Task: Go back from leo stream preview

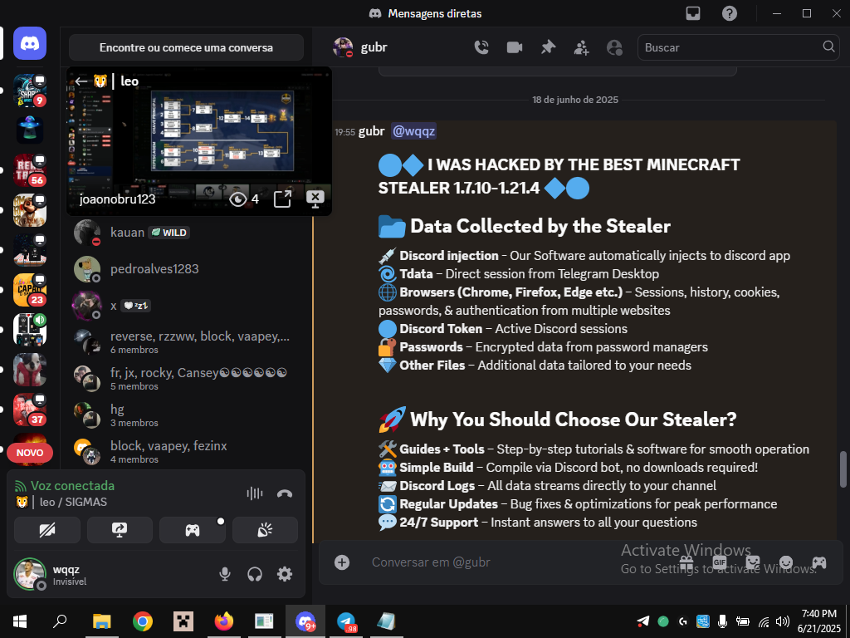Action: click(x=81, y=81)
